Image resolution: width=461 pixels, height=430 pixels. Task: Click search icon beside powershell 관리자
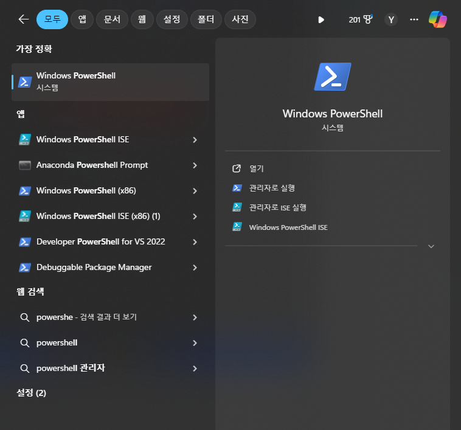25,369
